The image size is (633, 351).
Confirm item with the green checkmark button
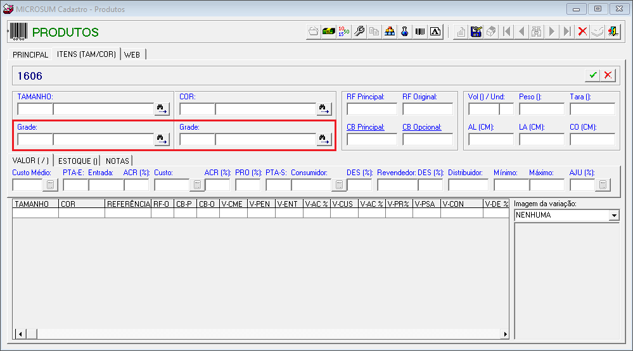coord(592,75)
